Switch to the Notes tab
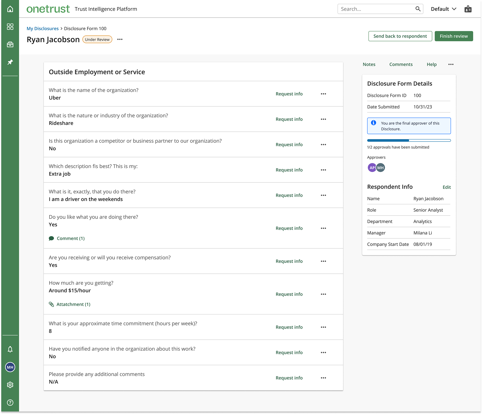Viewport: 482px width, 414px height. 369,64
